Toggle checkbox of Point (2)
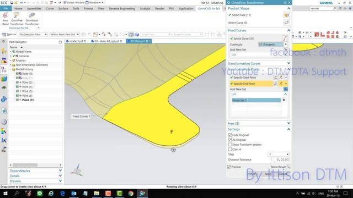The height and width of the screenshot is (198, 353). [17, 82]
